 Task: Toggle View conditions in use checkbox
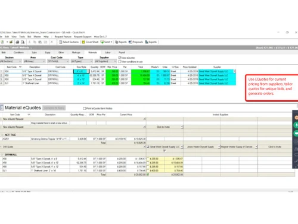coord(120,62)
